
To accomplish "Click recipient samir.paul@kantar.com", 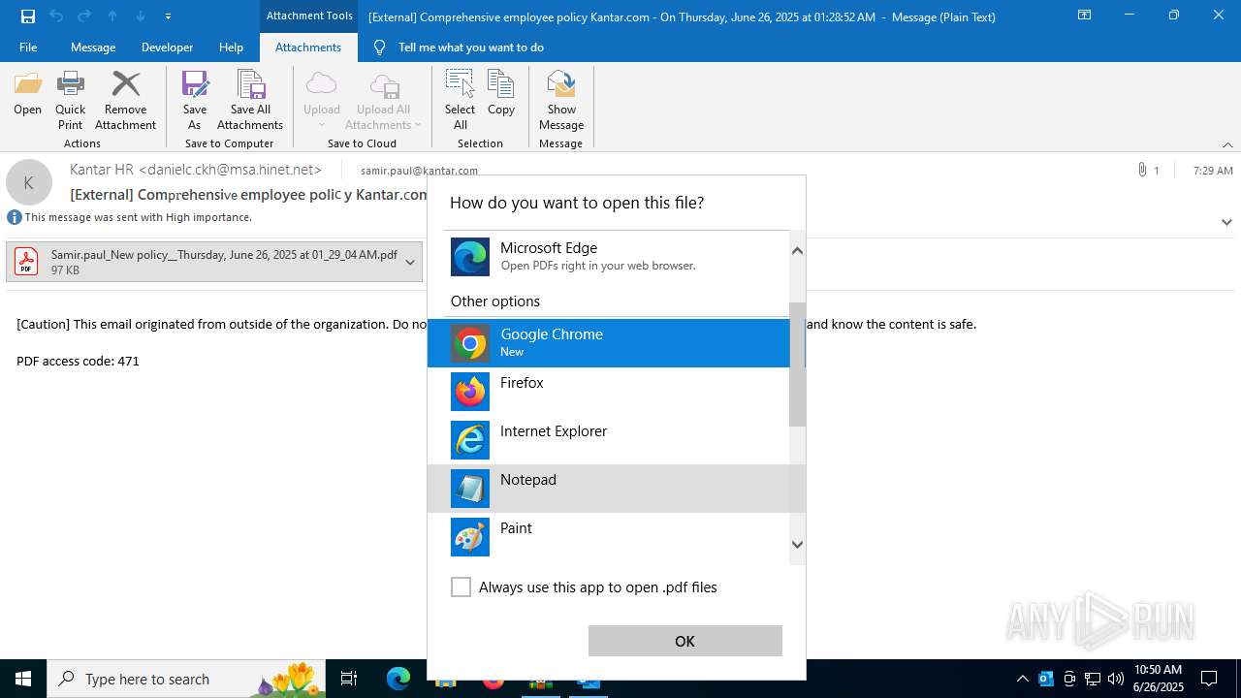I will (x=419, y=171).
